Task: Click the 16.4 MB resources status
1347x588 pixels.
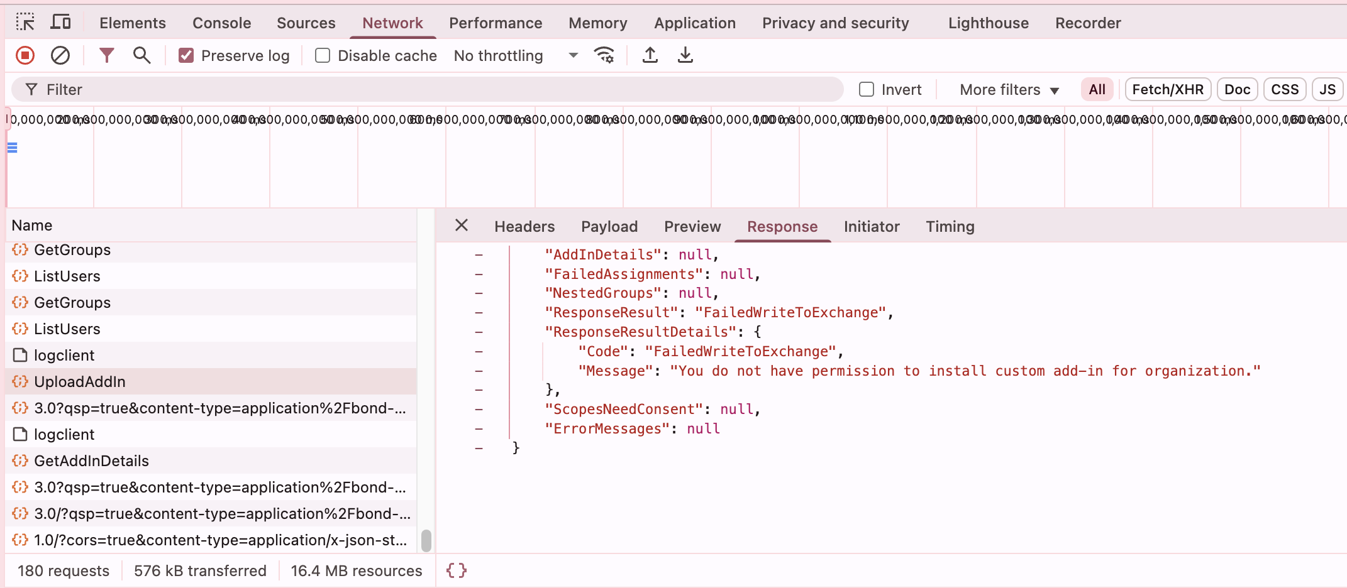Action: pyautogui.click(x=357, y=570)
